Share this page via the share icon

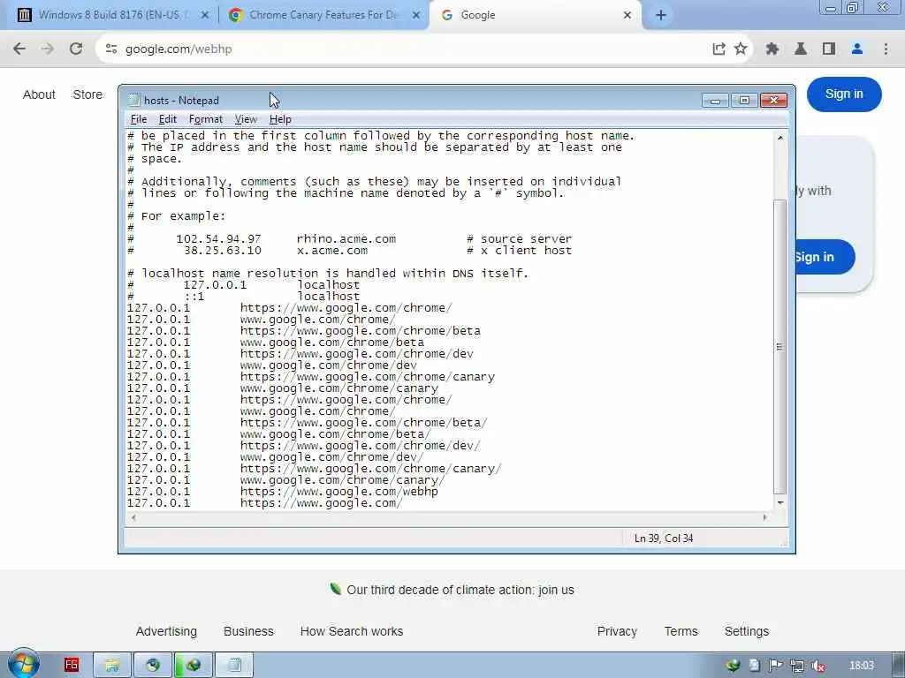719,49
